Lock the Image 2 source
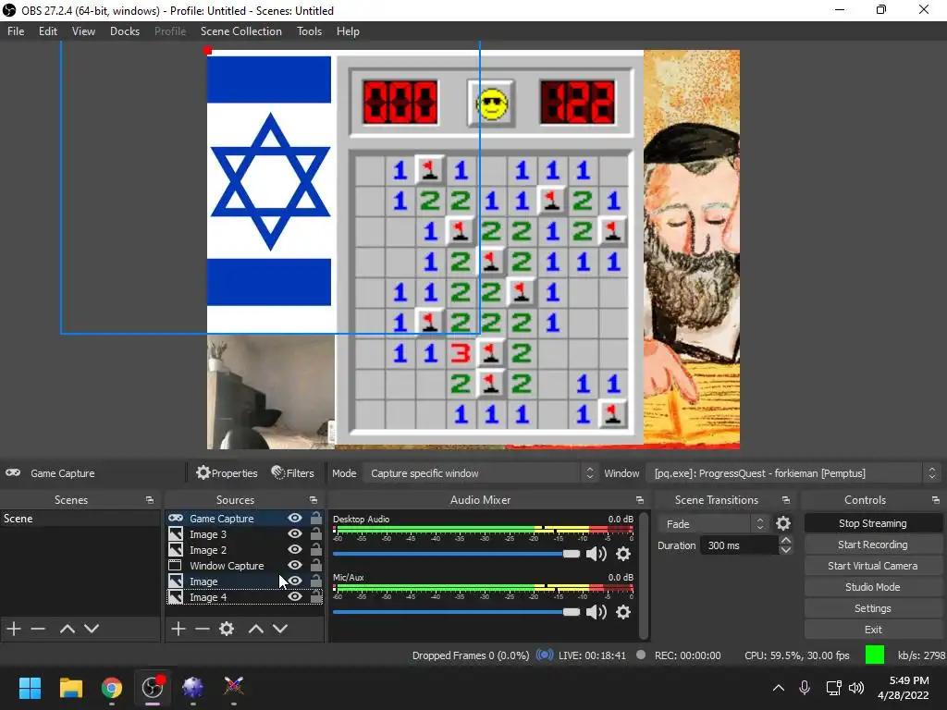This screenshot has height=710, width=947. coord(316,549)
